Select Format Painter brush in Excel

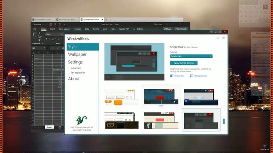(39, 40)
